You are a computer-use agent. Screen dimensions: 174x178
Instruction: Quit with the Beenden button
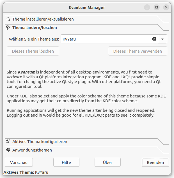click(x=155, y=162)
